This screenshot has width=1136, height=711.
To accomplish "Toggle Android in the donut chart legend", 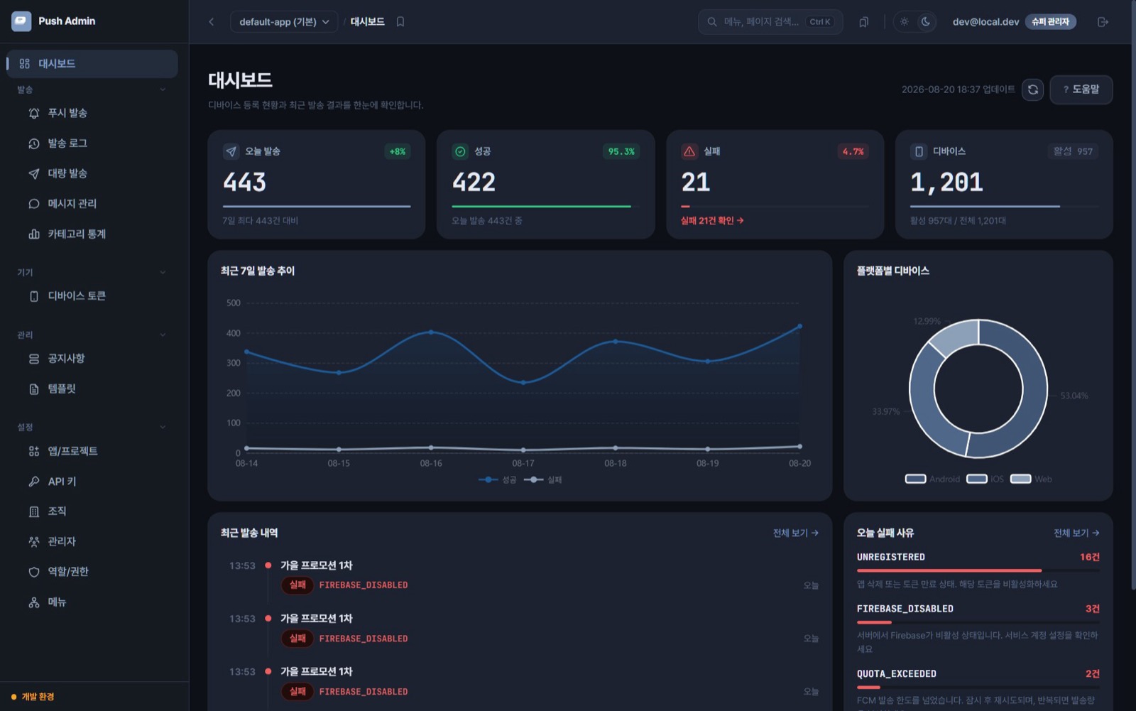I will 932,479.
